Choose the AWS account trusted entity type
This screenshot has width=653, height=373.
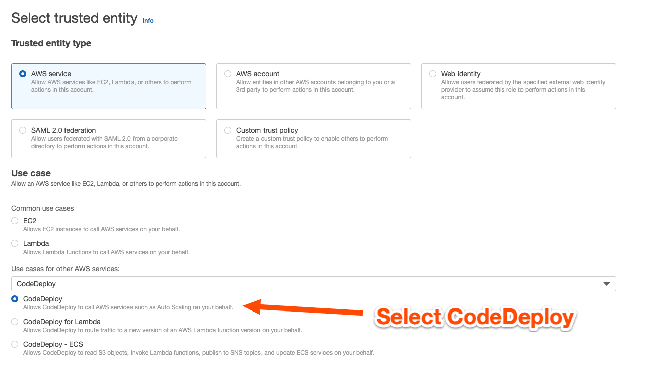(x=227, y=73)
